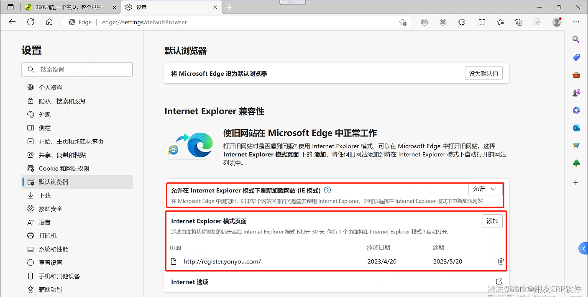Refresh the current page
588x297 pixels.
coord(31,22)
